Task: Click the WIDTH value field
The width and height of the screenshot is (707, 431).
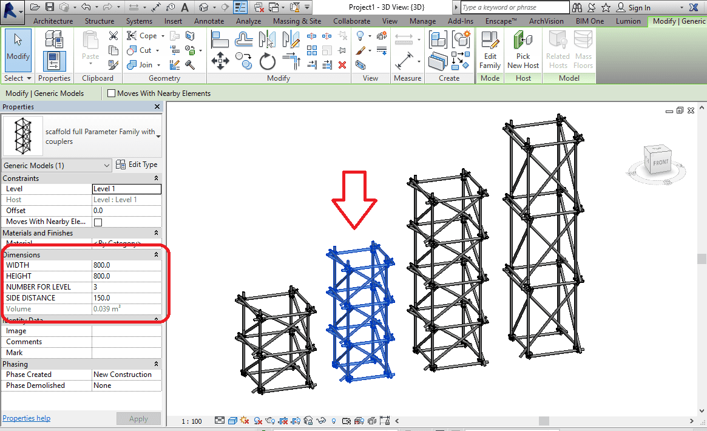Action: point(126,265)
